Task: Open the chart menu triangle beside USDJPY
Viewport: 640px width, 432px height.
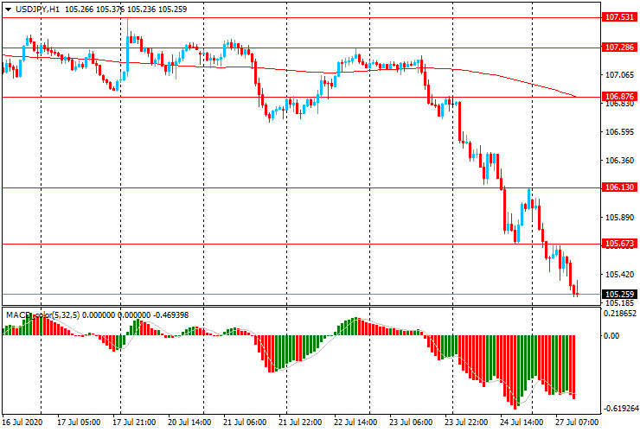Action: [8, 10]
